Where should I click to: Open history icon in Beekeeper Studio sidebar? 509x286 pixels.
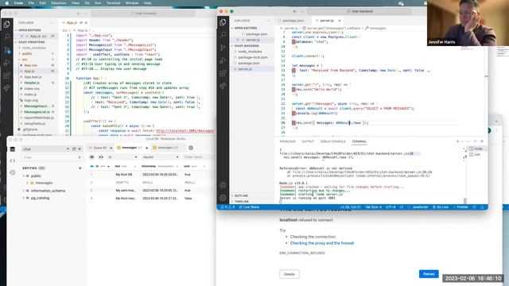(13, 172)
